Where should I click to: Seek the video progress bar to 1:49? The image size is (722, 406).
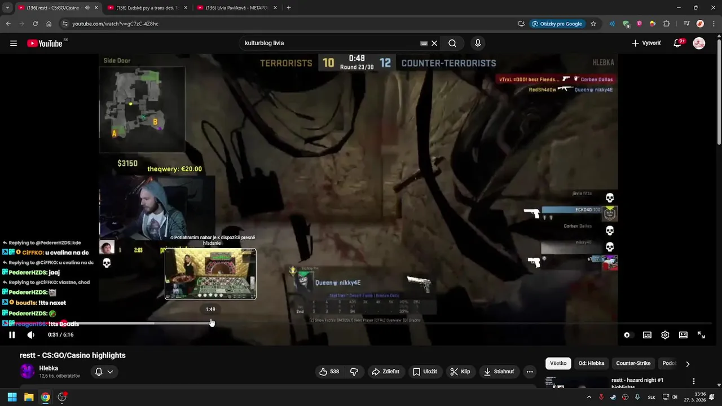(x=210, y=324)
